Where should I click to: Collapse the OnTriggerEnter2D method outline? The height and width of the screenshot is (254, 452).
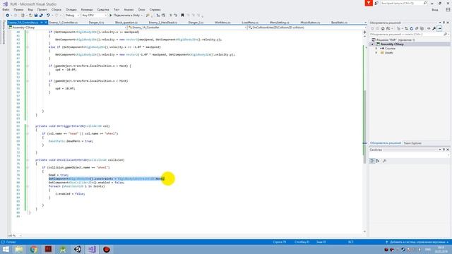click(x=28, y=126)
